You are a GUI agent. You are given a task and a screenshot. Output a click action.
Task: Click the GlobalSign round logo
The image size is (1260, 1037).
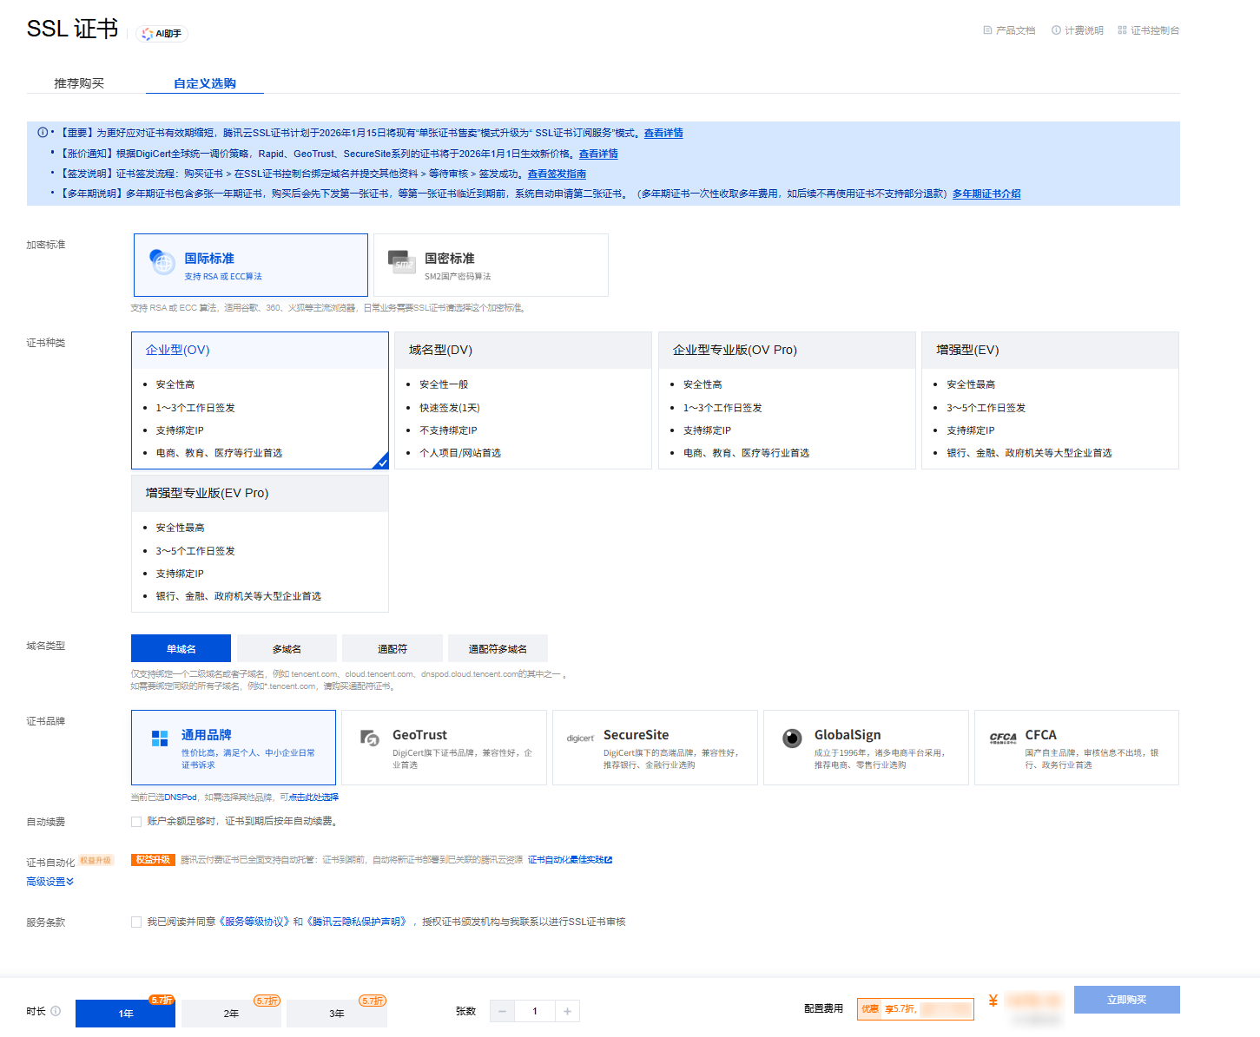[792, 738]
